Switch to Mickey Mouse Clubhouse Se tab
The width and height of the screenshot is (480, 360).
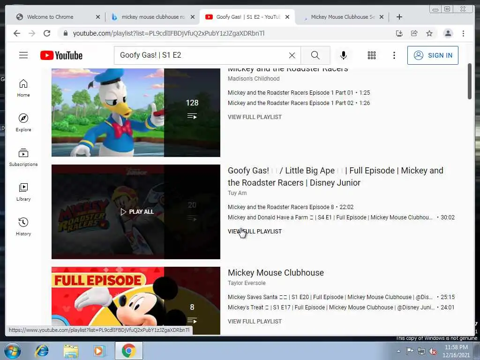tap(342, 17)
